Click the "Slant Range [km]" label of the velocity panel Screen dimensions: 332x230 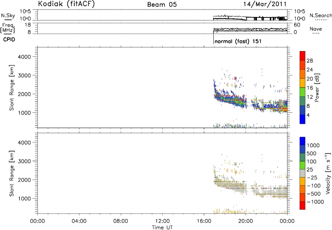[11, 173]
